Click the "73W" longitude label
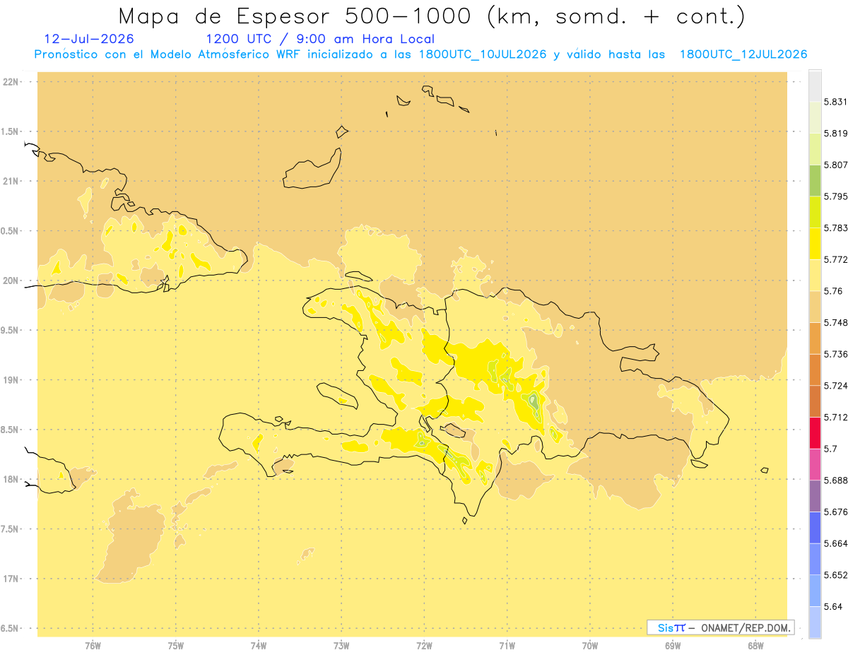The height and width of the screenshot is (655, 848). click(x=341, y=646)
